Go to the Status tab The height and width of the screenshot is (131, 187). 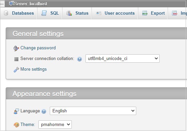coord(77,13)
